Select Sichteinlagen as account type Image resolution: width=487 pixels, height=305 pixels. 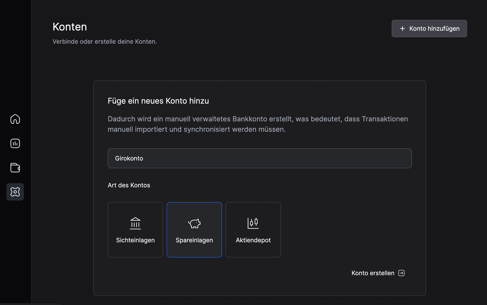[x=135, y=230]
